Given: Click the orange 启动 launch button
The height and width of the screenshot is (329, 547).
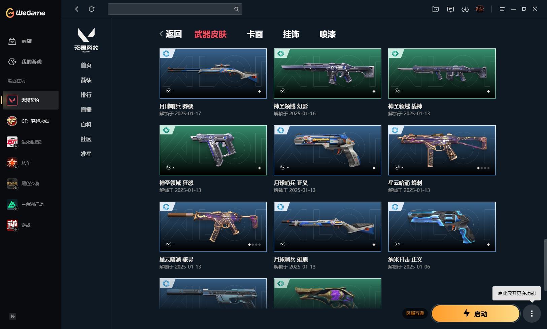Looking at the screenshot, I should tap(476, 314).
